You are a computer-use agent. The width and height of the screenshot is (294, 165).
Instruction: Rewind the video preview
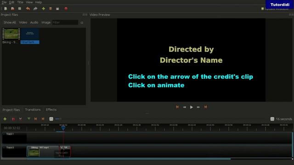pos(185,107)
